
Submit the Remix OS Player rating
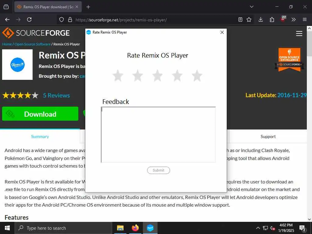(x=158, y=170)
